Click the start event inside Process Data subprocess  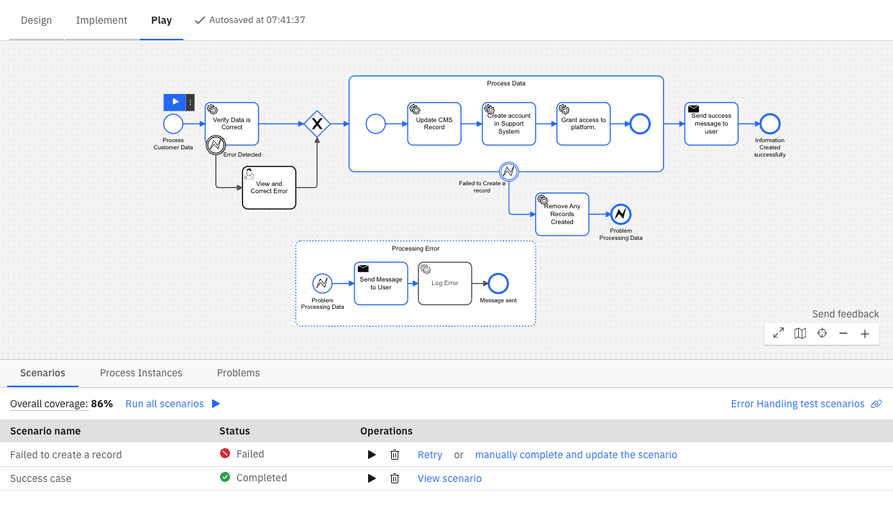(x=375, y=124)
